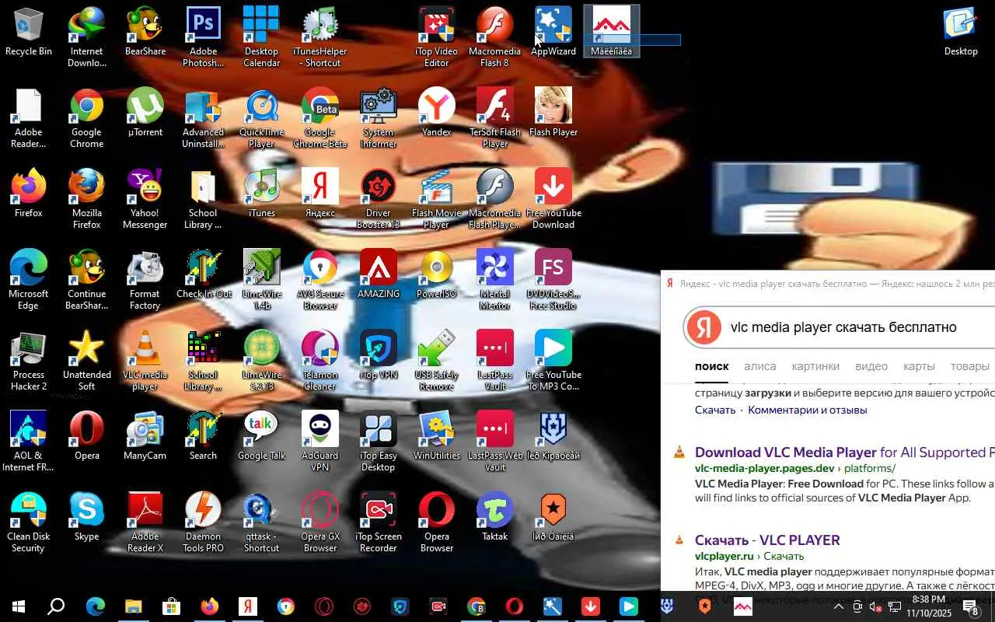
Task: Launch Google Chrome from the desktop
Action: 87,118
